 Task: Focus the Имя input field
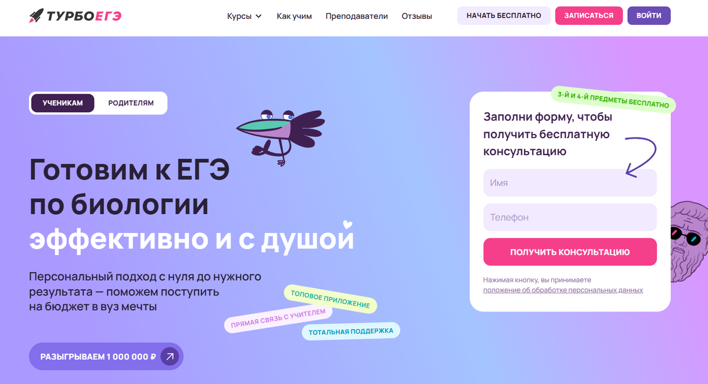(570, 183)
